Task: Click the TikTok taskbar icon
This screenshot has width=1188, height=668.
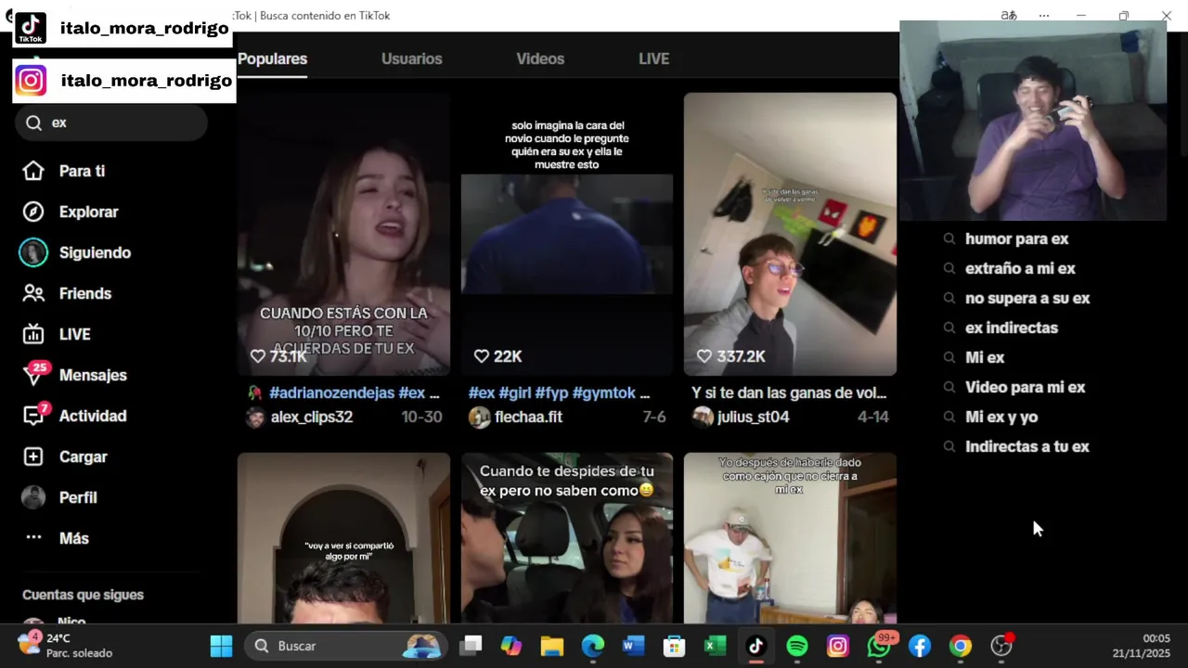Action: pos(756,646)
